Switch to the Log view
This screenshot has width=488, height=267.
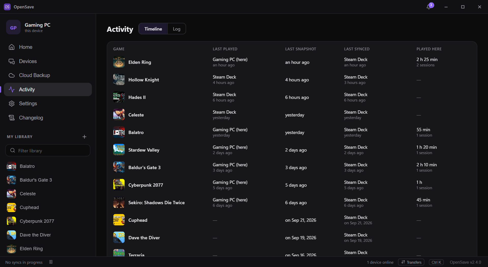tap(177, 29)
